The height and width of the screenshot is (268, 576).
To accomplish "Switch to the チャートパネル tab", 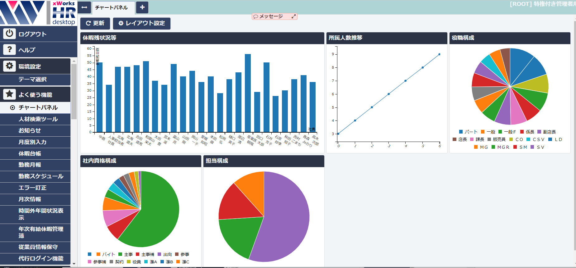I will pyautogui.click(x=112, y=8).
